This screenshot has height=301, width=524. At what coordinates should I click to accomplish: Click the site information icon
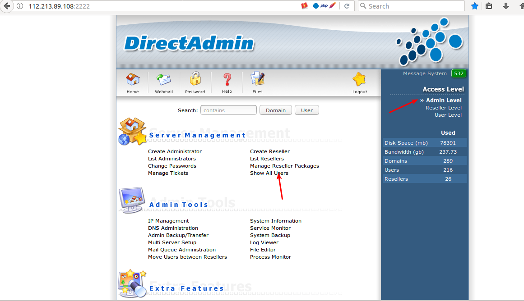(20, 6)
